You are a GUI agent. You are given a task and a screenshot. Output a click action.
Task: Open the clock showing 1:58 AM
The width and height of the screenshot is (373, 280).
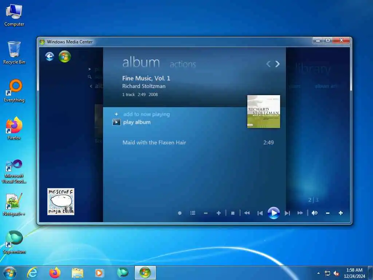tap(354, 273)
